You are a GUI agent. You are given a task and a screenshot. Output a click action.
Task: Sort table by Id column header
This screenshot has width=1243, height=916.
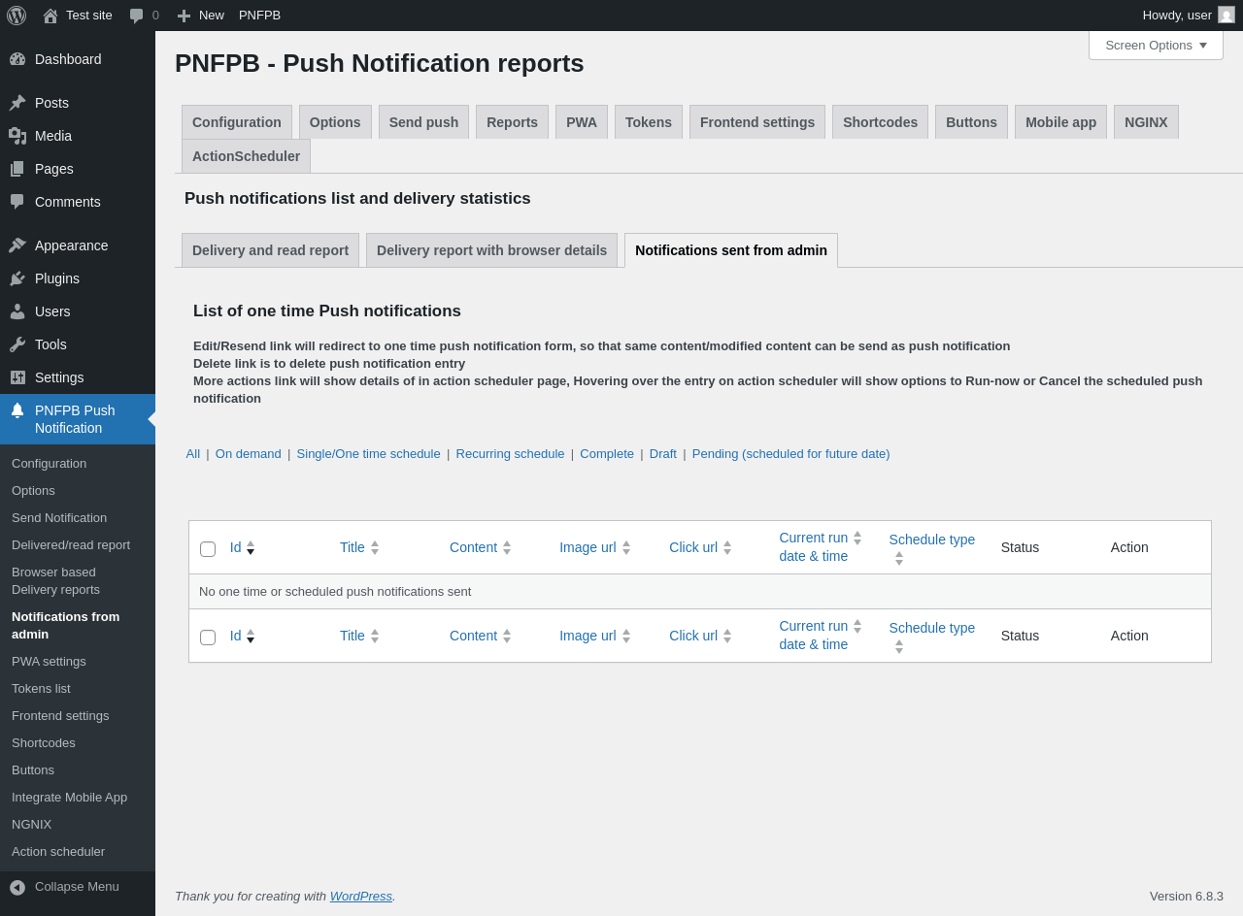(x=236, y=547)
